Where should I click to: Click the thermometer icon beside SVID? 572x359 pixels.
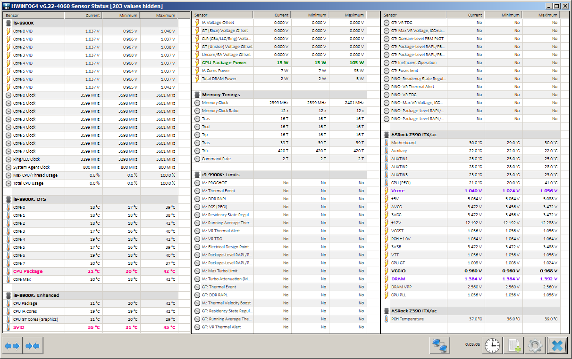[x=8, y=327]
